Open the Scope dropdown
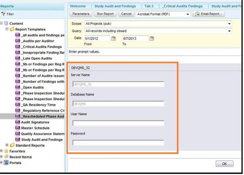244x175 pixels. coord(229,24)
